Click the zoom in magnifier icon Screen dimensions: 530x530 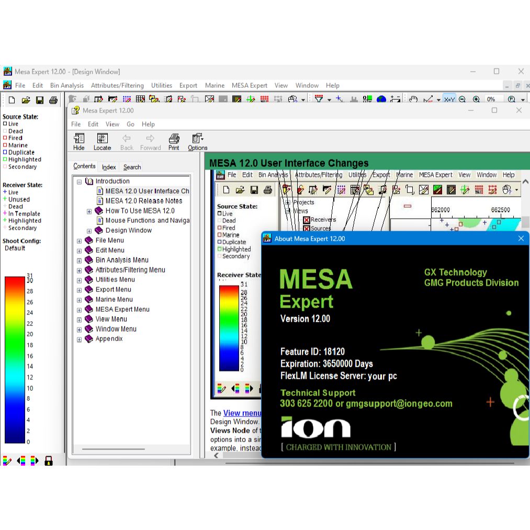pos(476,99)
